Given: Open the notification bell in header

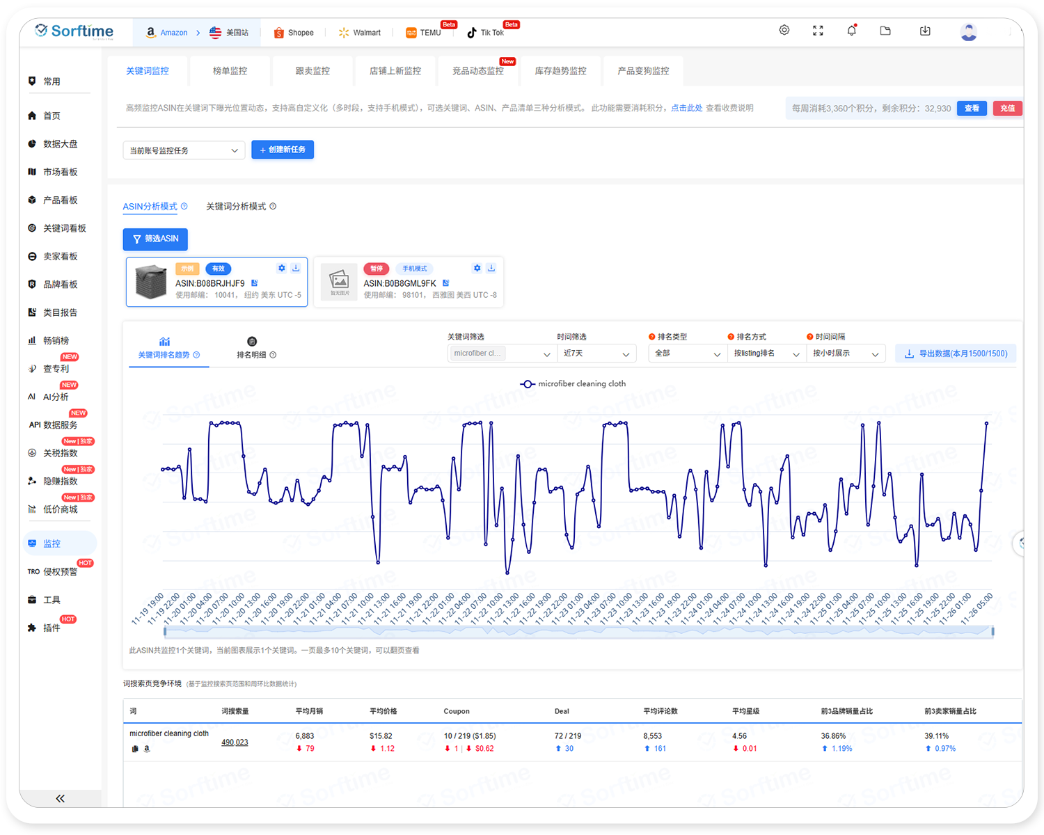Looking at the screenshot, I should [851, 31].
